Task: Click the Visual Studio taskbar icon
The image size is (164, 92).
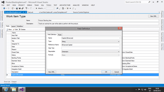Action: click(x=22, y=89)
